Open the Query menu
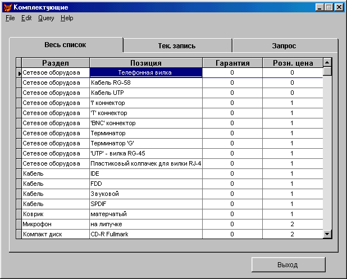347x279 pixels. tap(46, 18)
